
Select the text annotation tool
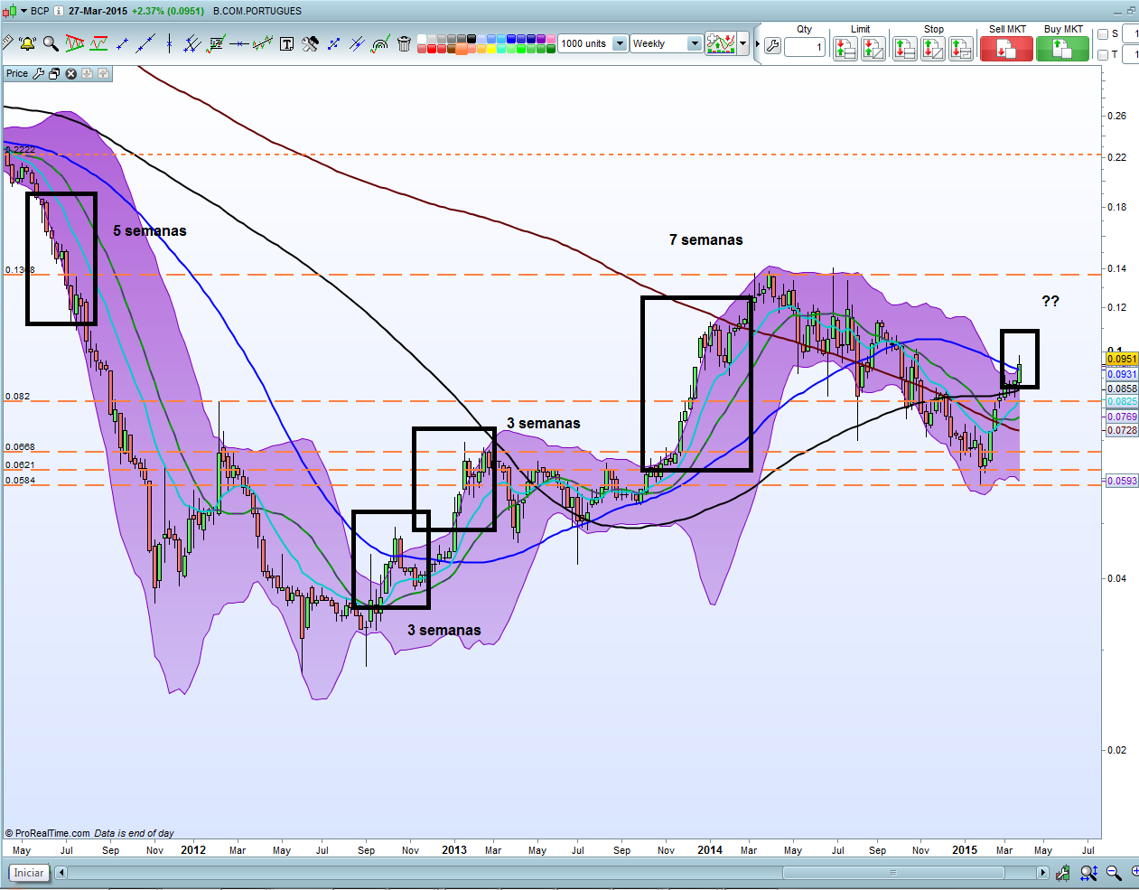[x=286, y=43]
